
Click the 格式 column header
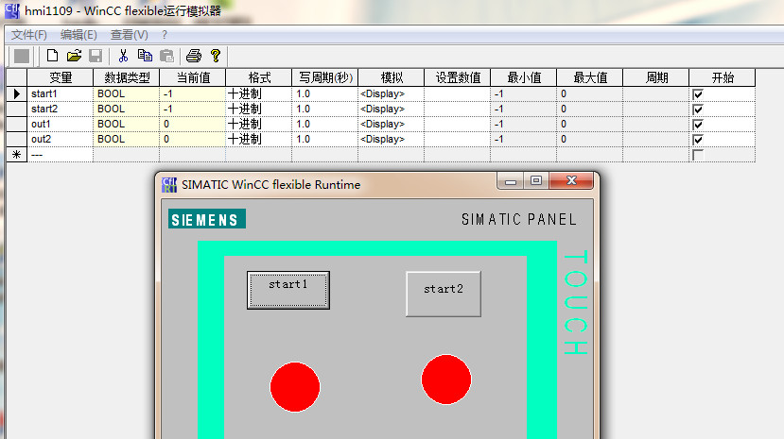(x=259, y=77)
